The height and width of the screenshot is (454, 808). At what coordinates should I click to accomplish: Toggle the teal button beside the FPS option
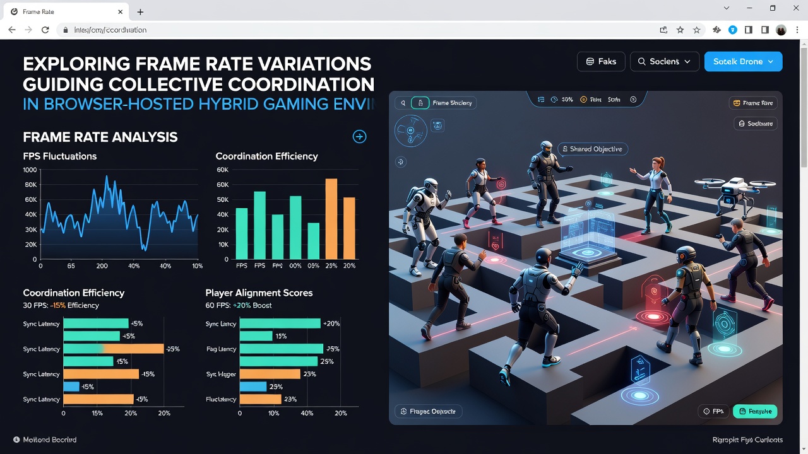755,411
